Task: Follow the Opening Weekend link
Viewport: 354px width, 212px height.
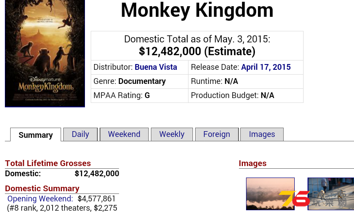Action: (x=40, y=199)
